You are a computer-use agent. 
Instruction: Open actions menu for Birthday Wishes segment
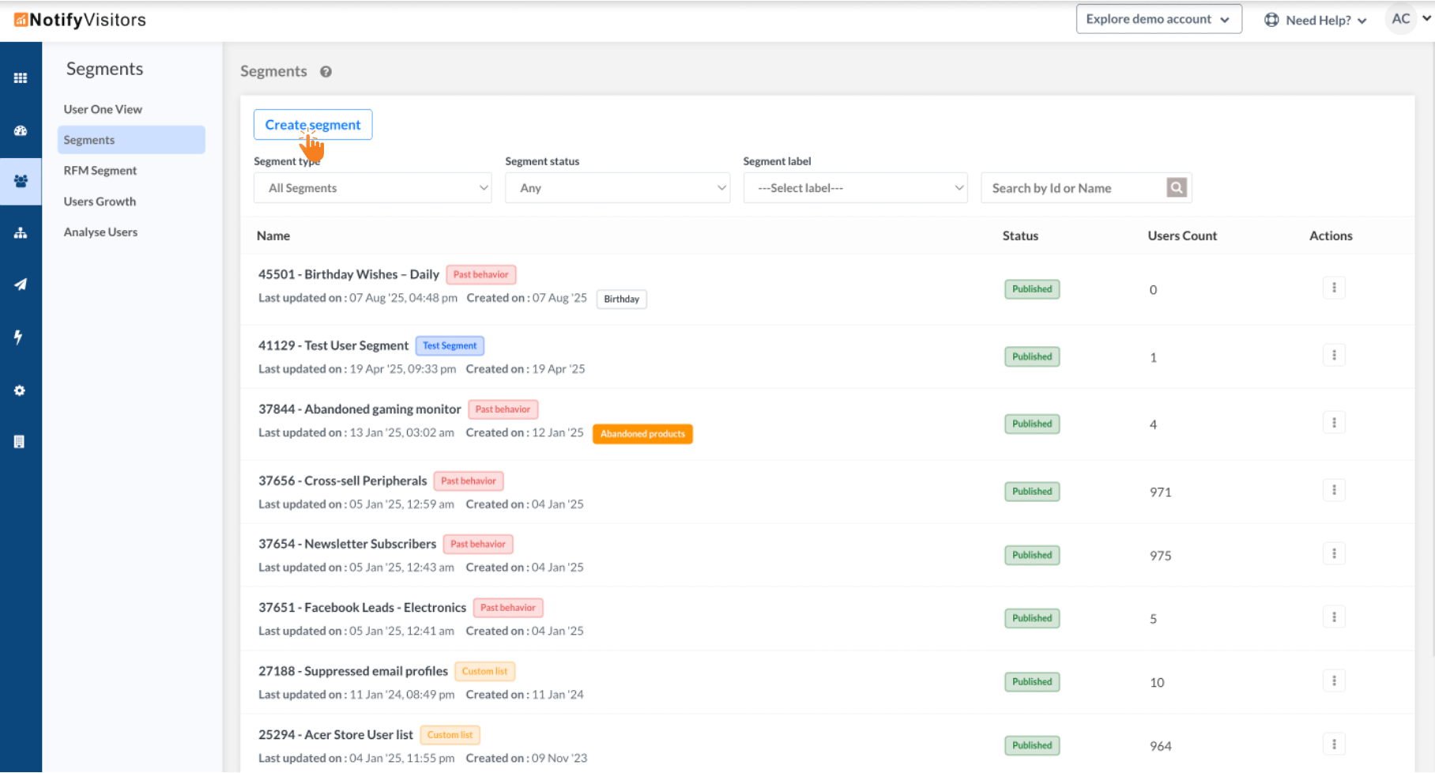(x=1334, y=288)
